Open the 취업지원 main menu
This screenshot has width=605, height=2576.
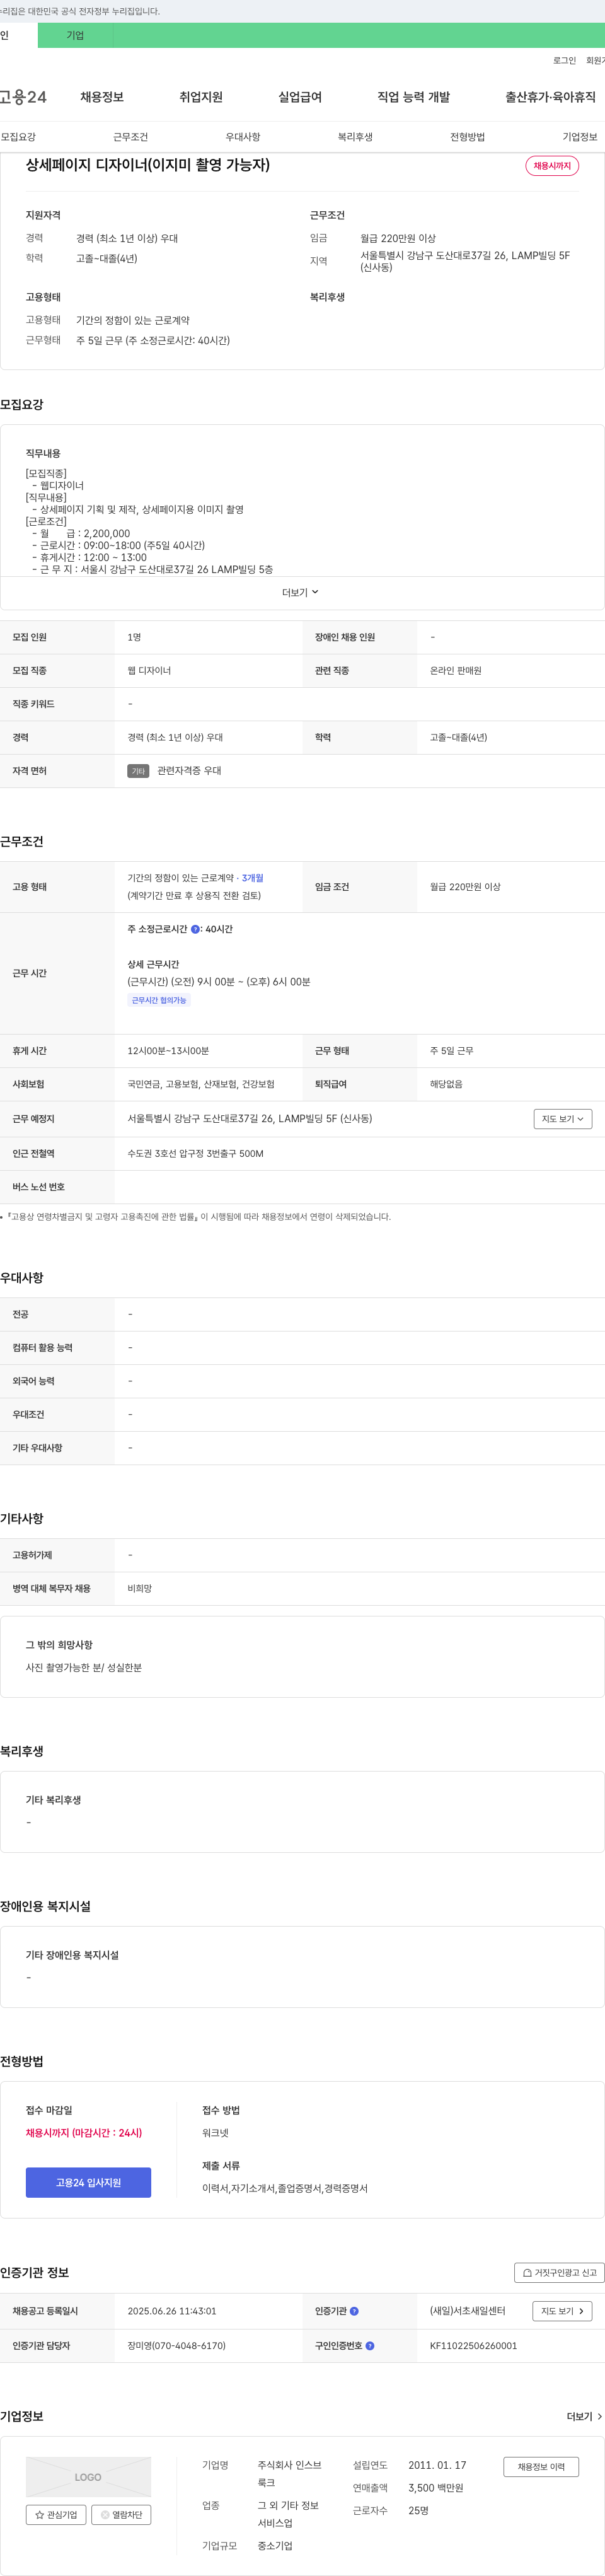[x=201, y=97]
